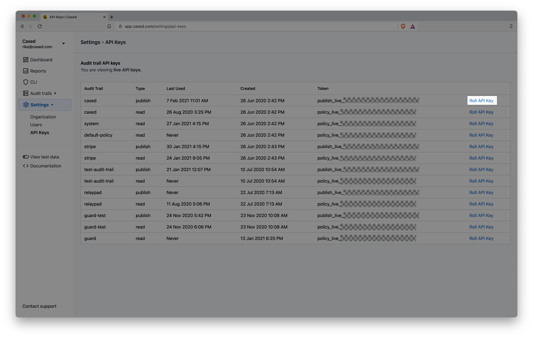This screenshot has height=338, width=533.
Task: Roll API Key for system read
Action: click(x=481, y=123)
